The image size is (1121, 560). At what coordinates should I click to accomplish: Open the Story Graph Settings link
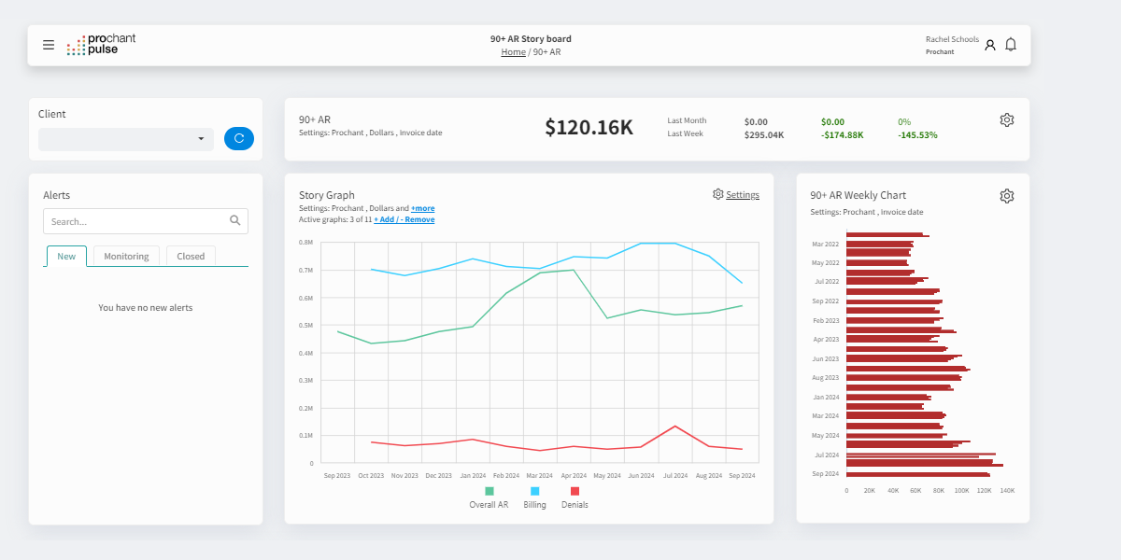[742, 195]
